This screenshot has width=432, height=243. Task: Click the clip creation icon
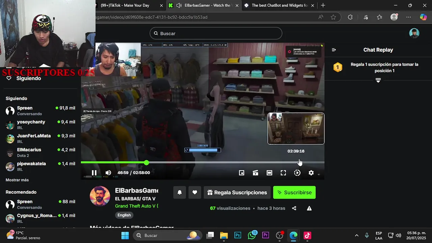255,173
